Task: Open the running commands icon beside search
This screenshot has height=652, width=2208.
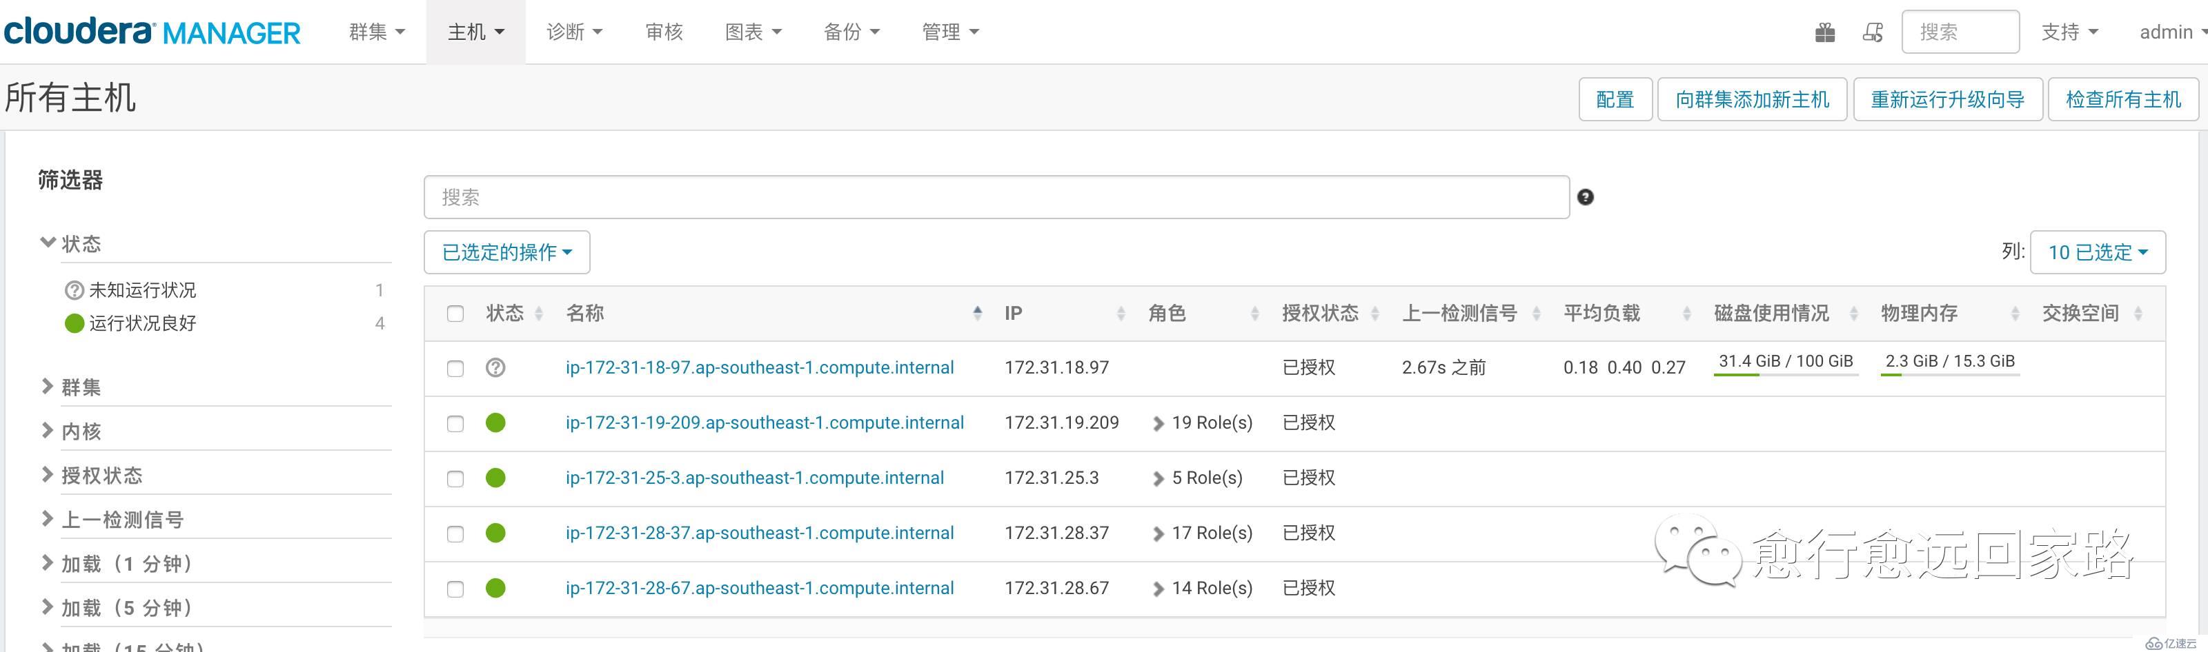Action: [x=1873, y=32]
